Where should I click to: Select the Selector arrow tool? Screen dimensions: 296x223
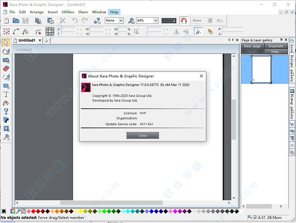pos(6,43)
